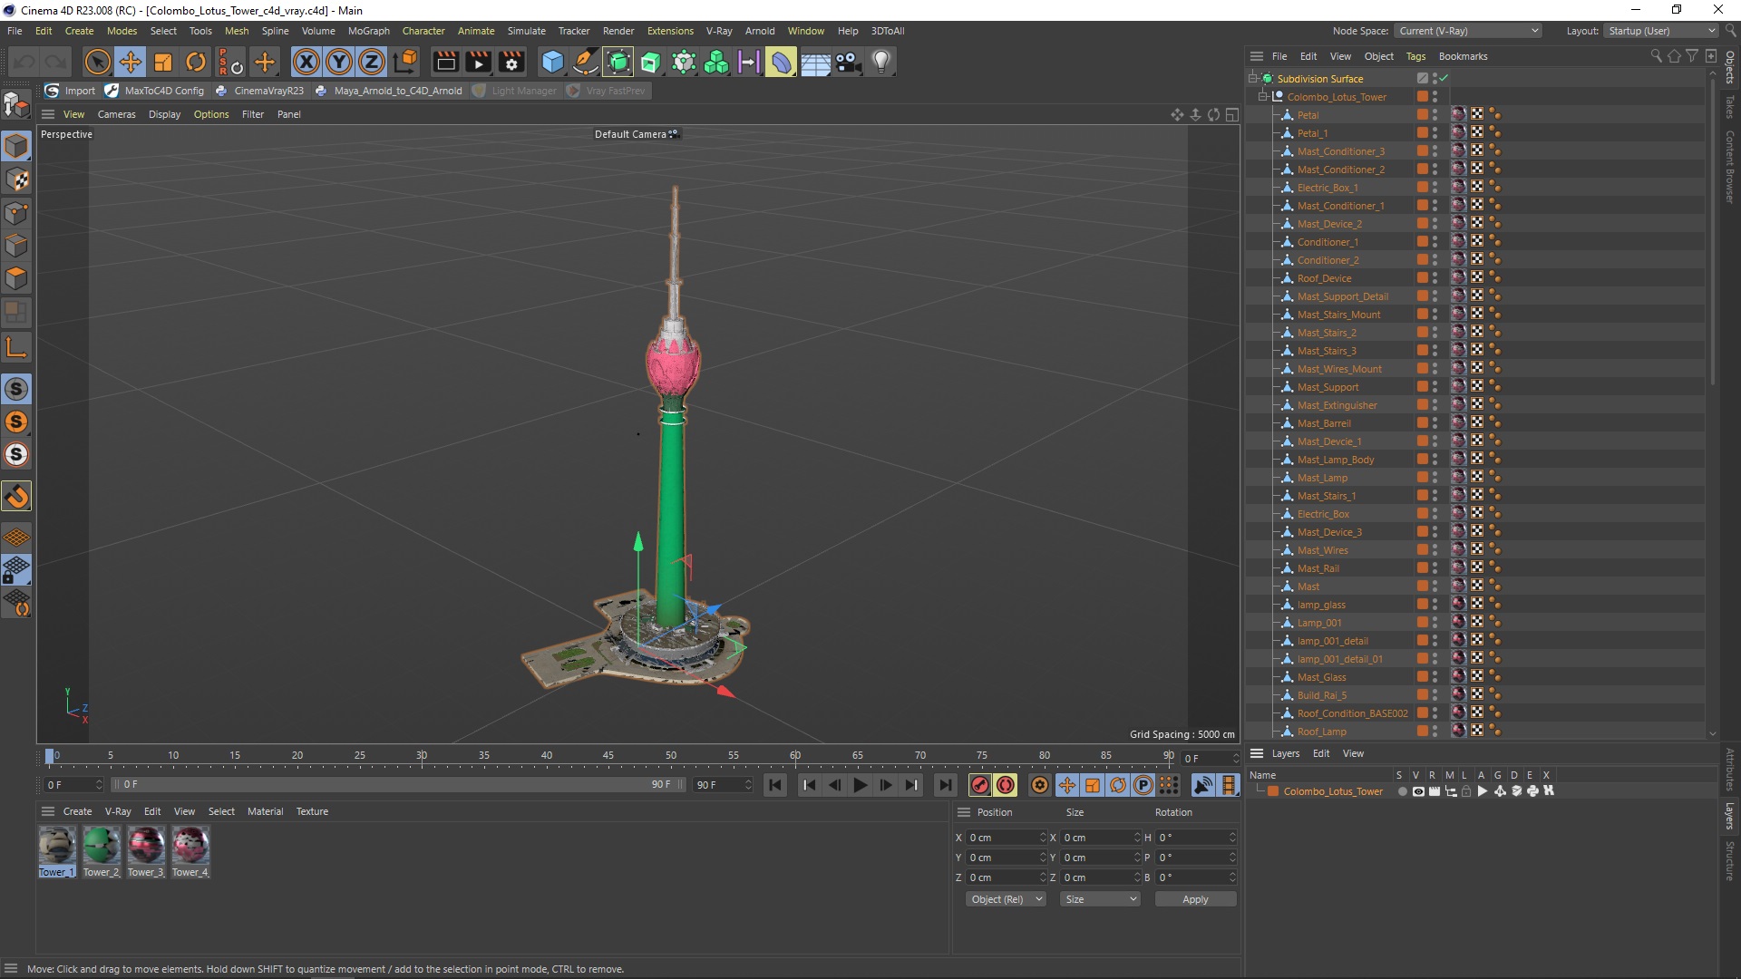Open the Node Space dropdown
This screenshot has height=979, width=1741.
click(1468, 31)
